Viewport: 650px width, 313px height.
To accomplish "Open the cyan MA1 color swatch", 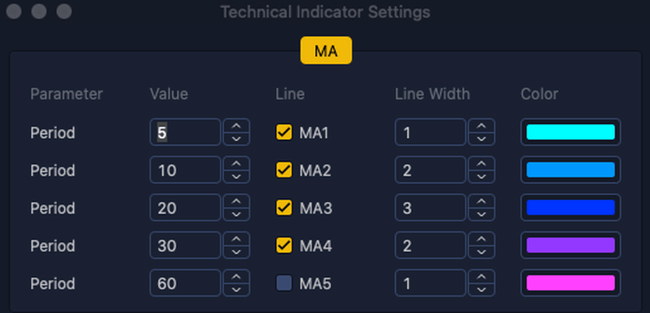I will point(570,133).
